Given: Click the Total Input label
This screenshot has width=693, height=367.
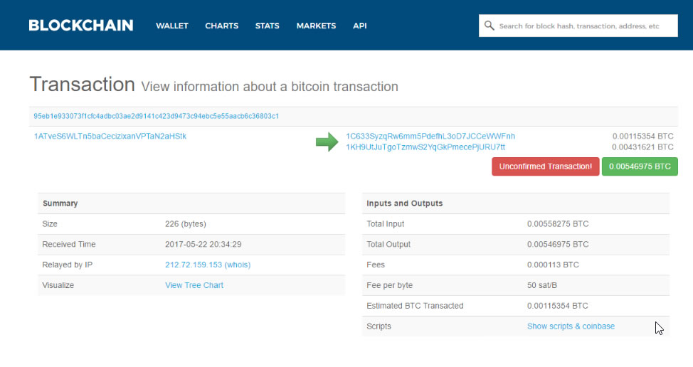Looking at the screenshot, I should tap(386, 224).
